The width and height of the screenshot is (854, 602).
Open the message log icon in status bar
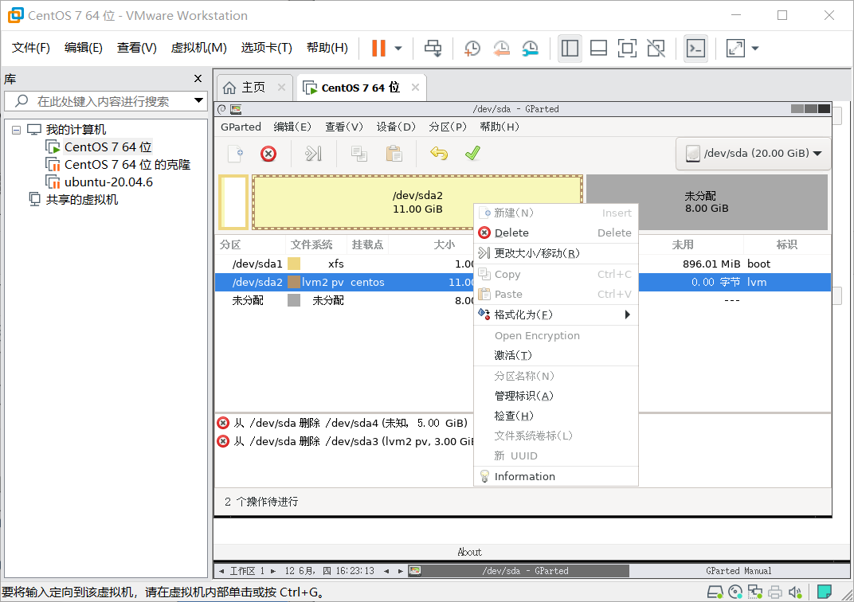pos(825,592)
